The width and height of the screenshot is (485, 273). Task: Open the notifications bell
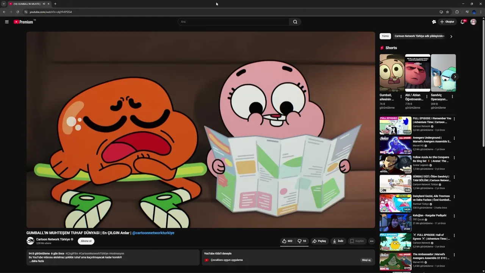coord(462,22)
